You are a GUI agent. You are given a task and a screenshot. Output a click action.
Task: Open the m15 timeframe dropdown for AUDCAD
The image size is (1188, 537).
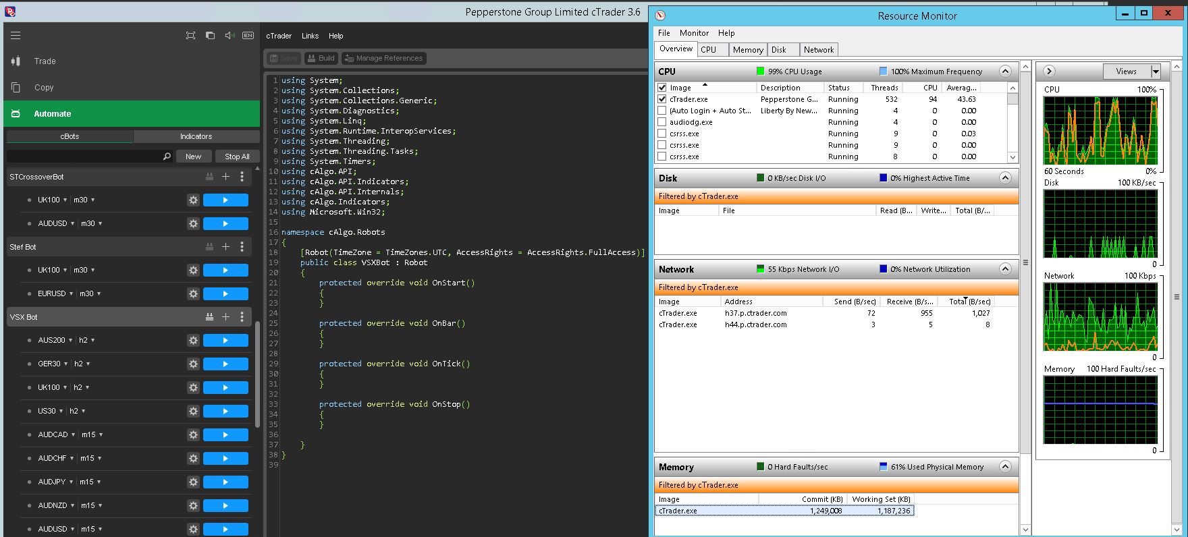101,435
